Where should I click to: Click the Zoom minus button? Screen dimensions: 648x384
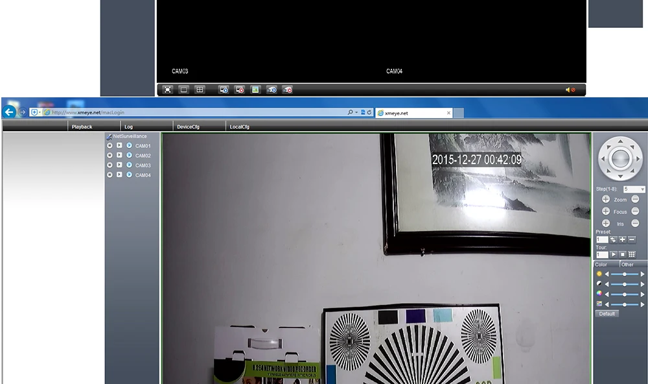[x=635, y=199]
